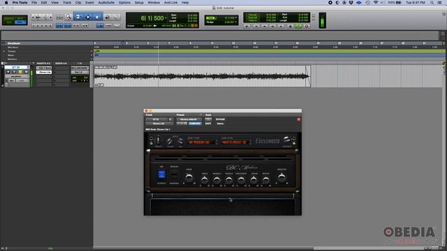Select the Zoomer tool magnifier
447x251 pixels.
[x=68, y=17]
